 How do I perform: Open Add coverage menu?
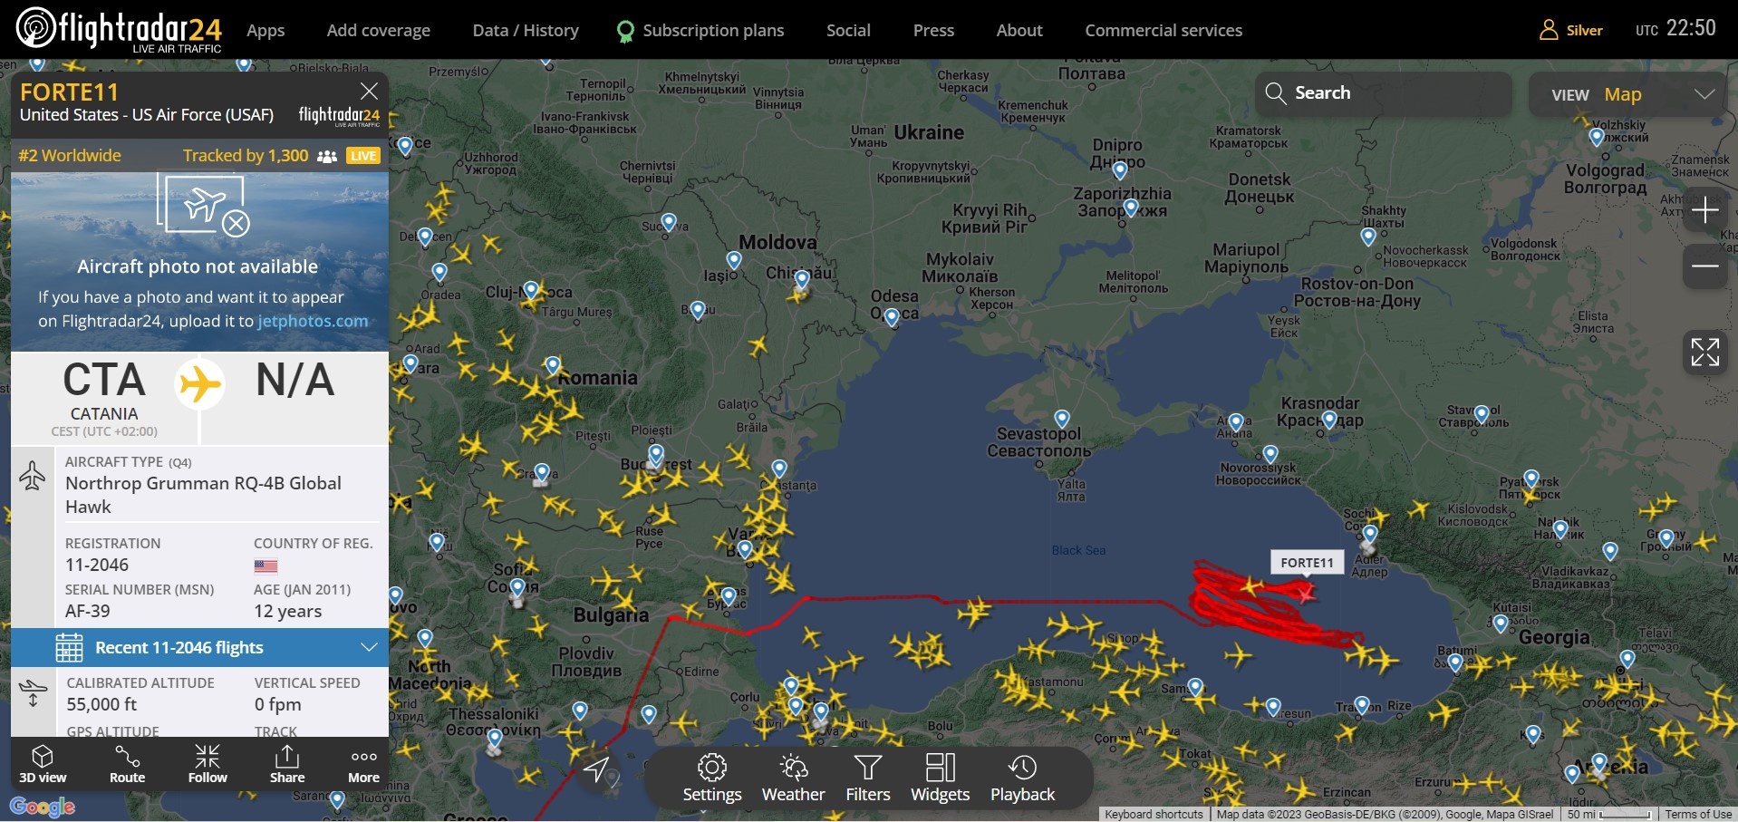(379, 30)
